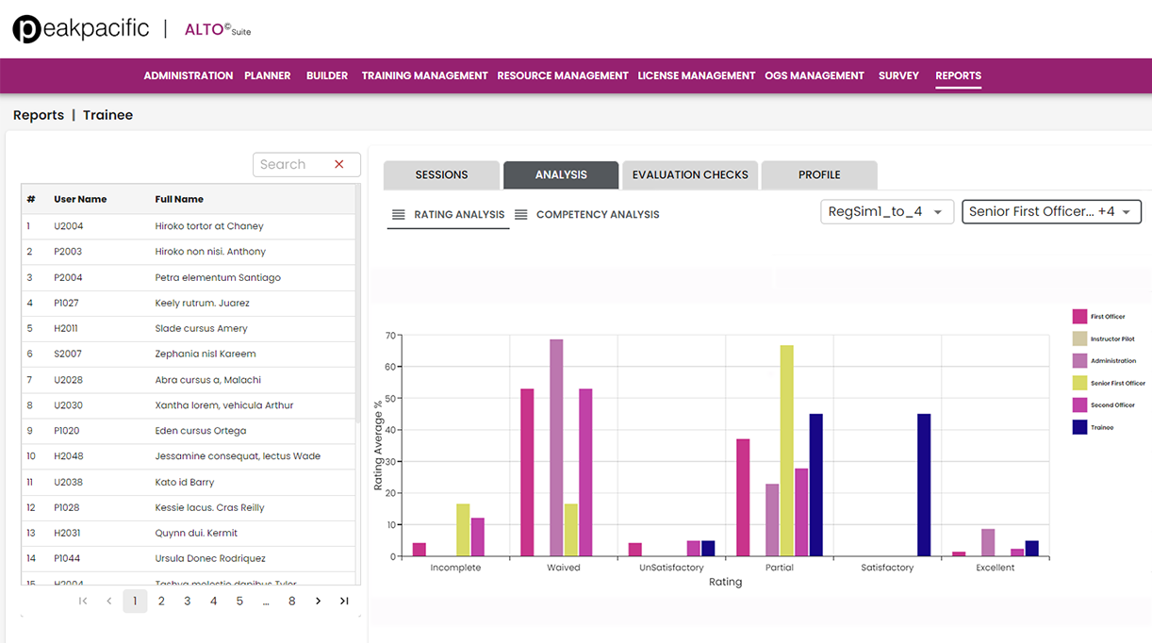Open the Profile tab
The width and height of the screenshot is (1152, 643).
pos(819,175)
